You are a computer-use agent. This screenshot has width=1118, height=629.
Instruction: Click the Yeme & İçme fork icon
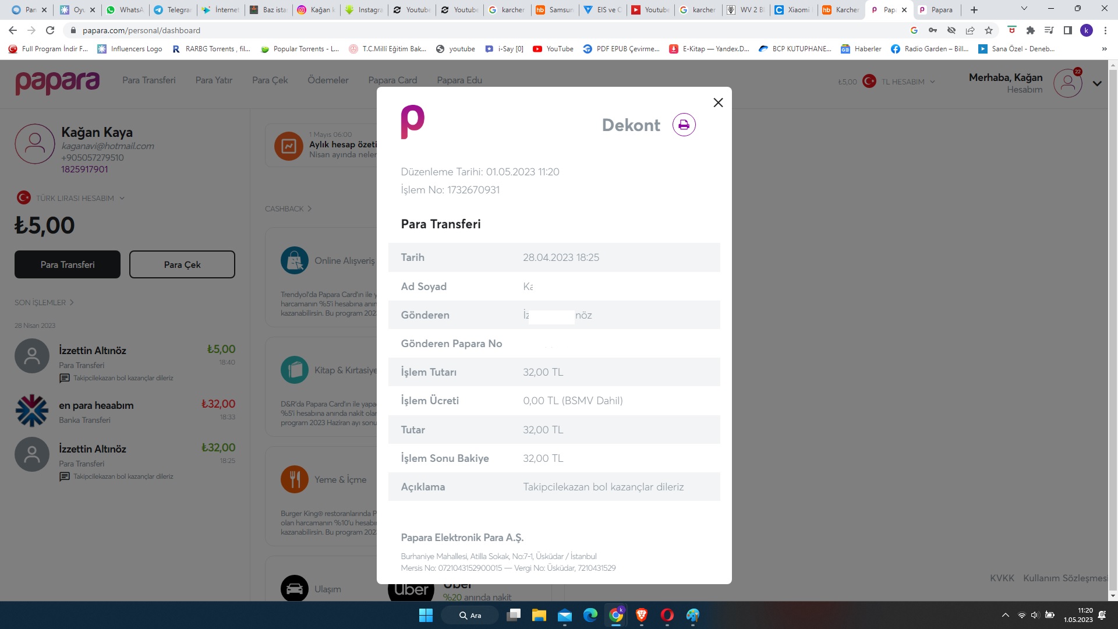(295, 479)
